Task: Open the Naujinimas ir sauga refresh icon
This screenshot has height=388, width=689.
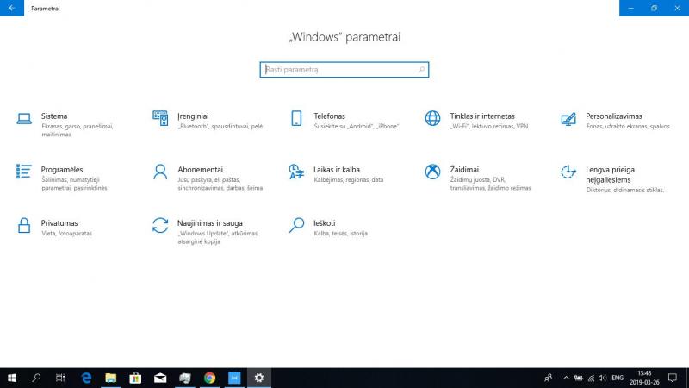Action: 160,225
